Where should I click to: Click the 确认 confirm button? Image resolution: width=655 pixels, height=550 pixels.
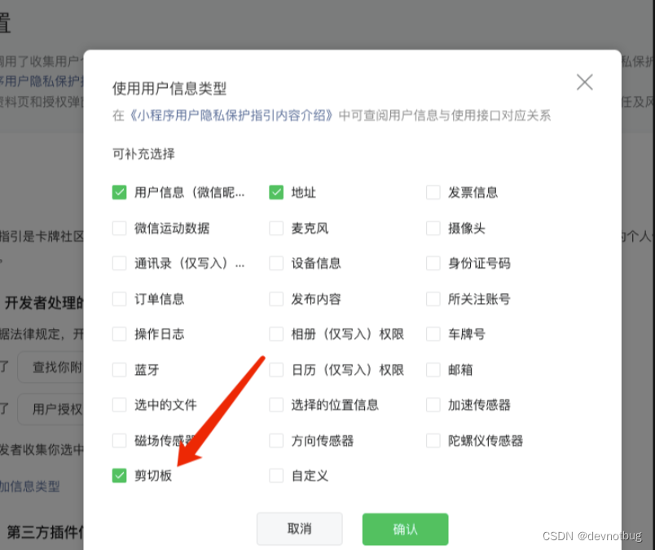point(405,529)
